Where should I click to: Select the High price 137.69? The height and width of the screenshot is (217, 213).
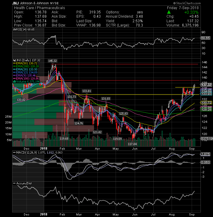click(x=41, y=16)
